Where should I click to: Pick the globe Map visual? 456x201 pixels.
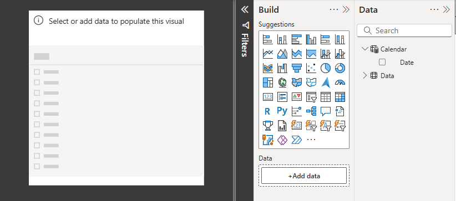pos(282,83)
